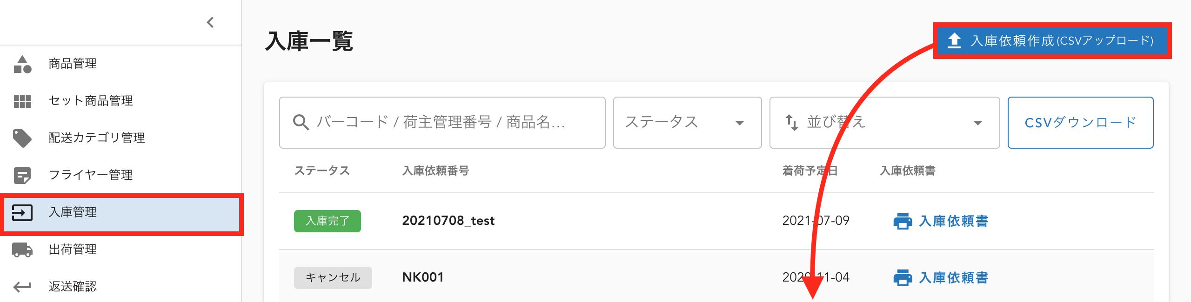This screenshot has height=302, width=1191.
Task: Open the 出荷管理 sidebar entry
Action: click(x=73, y=249)
